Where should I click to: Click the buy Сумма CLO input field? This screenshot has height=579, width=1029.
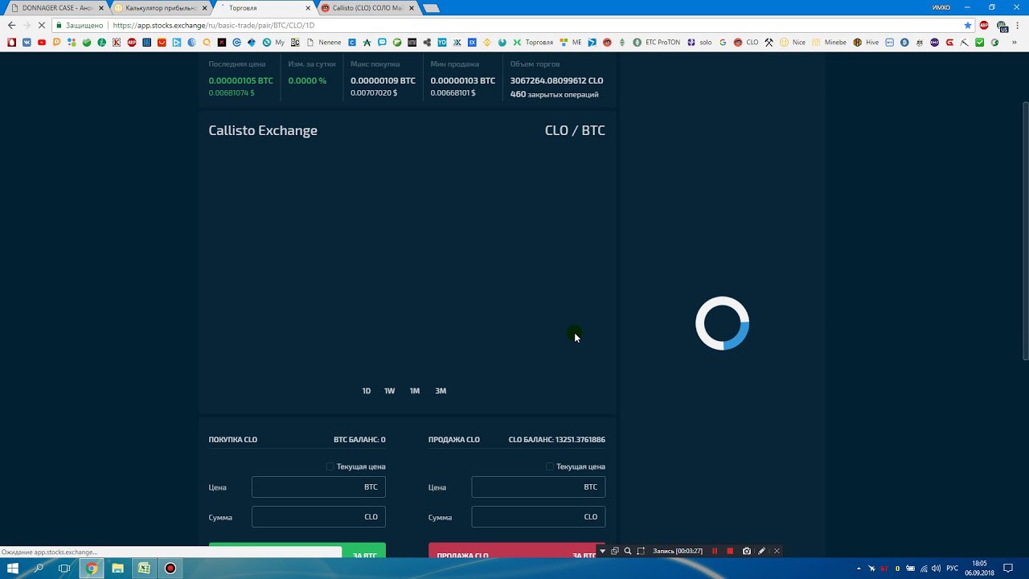318,517
